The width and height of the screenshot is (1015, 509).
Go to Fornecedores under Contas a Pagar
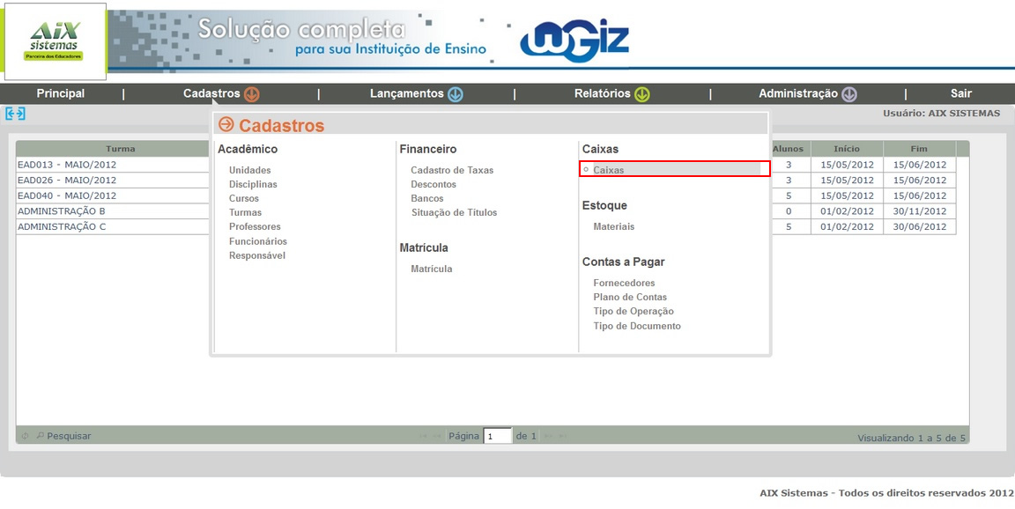[x=624, y=283]
